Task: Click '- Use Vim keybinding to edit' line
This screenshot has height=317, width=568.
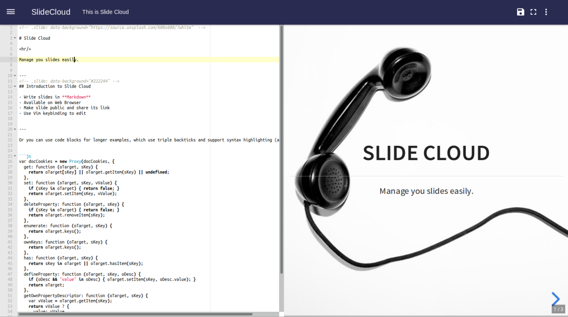Action: tap(53, 113)
